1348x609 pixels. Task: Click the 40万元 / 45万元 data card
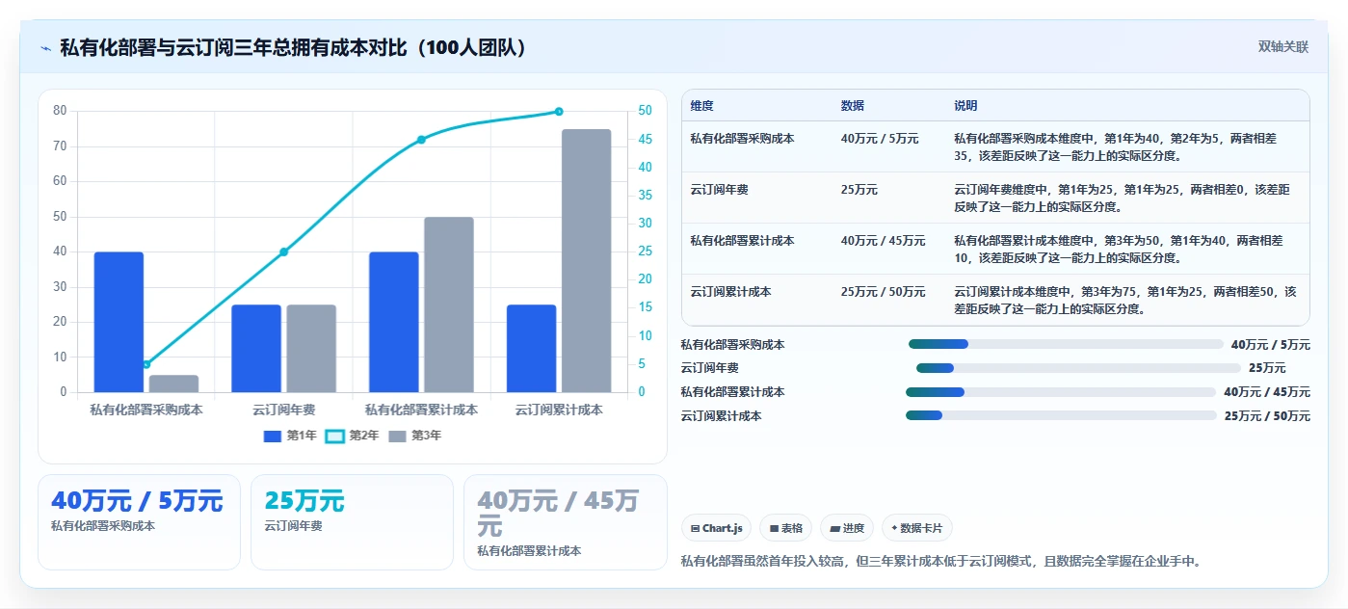(566, 522)
